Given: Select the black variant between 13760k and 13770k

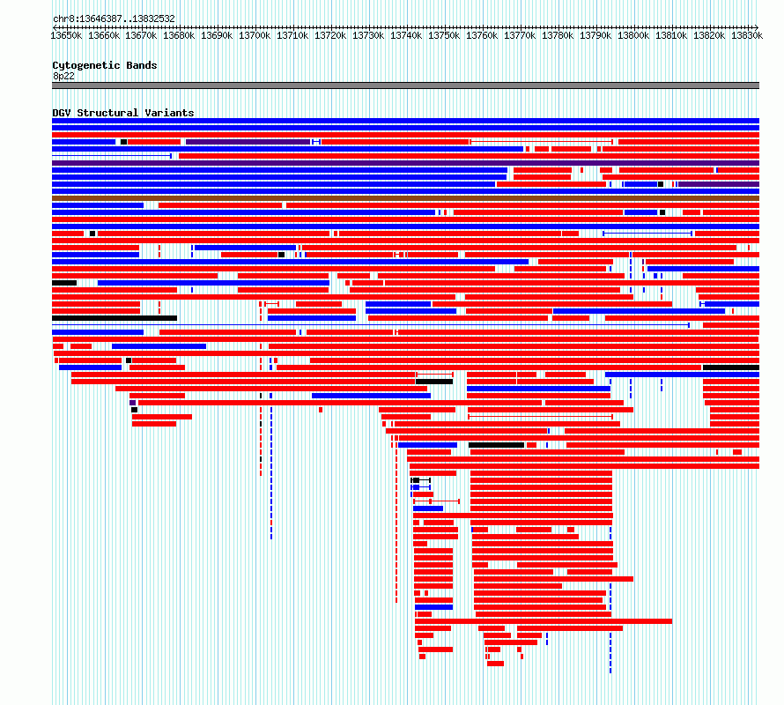Looking at the screenshot, I should click(496, 445).
